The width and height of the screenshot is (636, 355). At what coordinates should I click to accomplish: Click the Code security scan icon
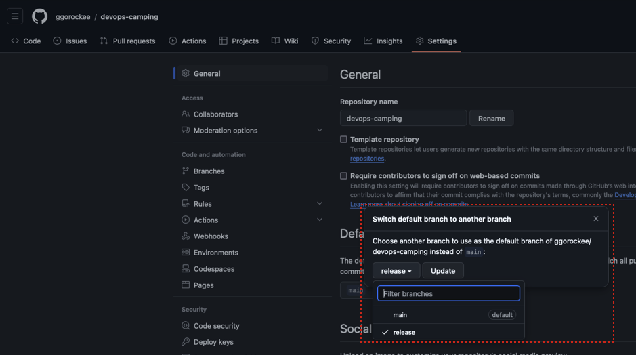(186, 325)
